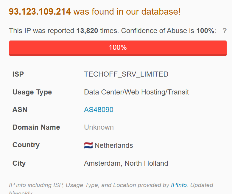Viewport: 232px width, 194px height.
Task: Click the ISP row label
Action: pos(18,74)
